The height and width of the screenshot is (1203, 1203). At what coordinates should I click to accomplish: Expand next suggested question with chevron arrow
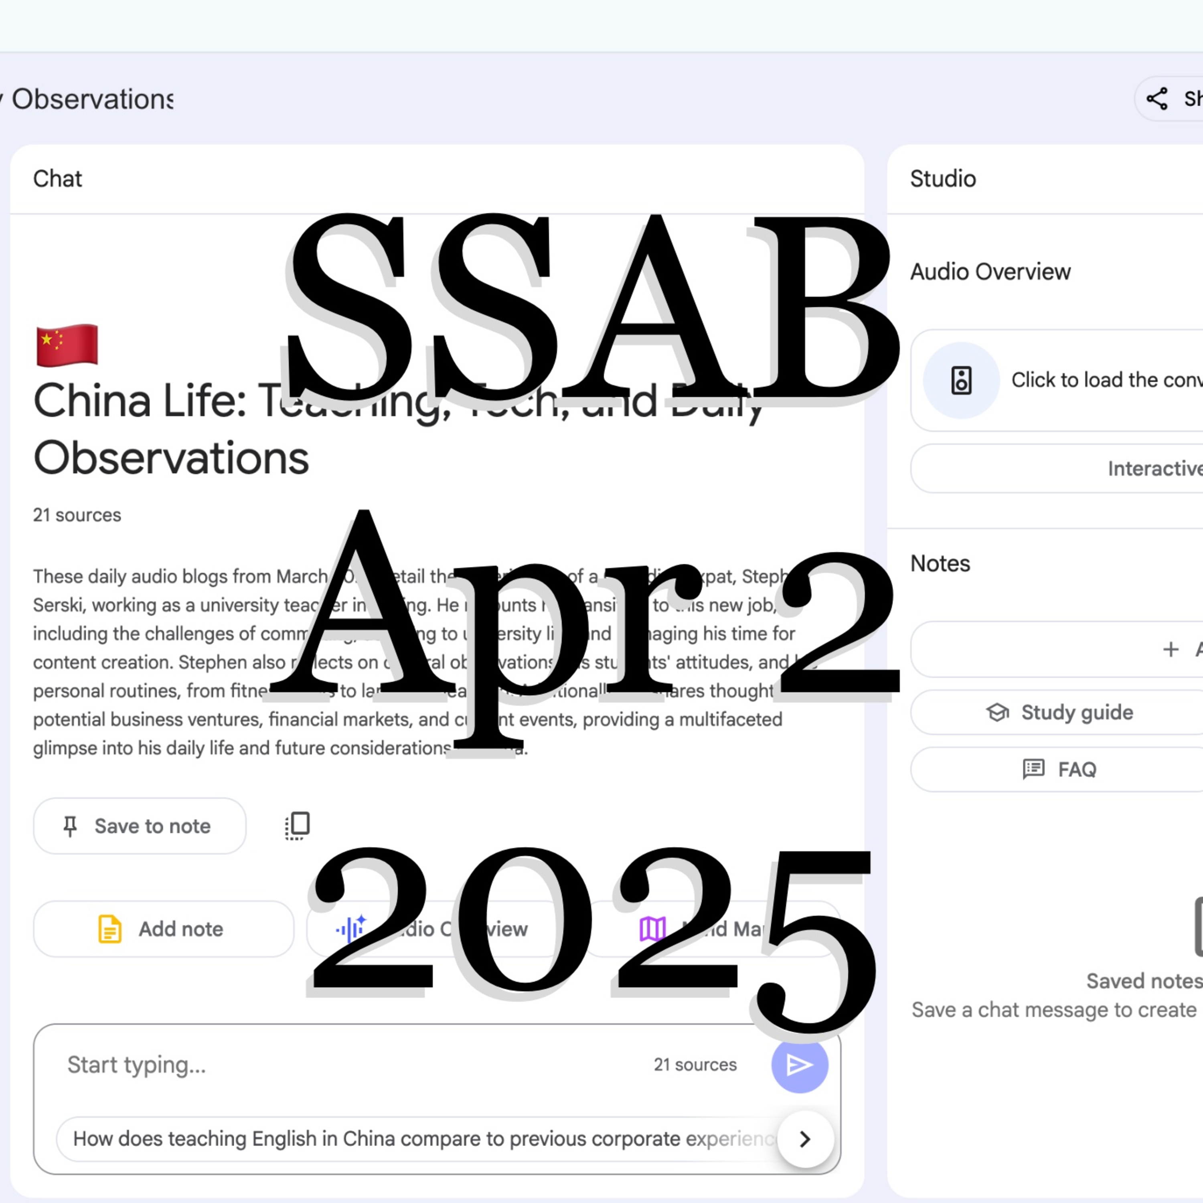[x=804, y=1139]
